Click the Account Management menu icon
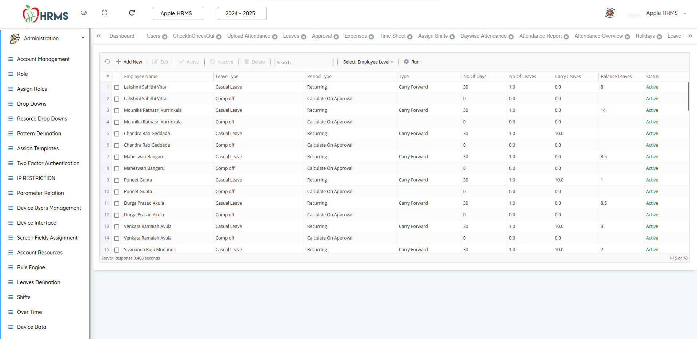The image size is (697, 339). coord(11,59)
